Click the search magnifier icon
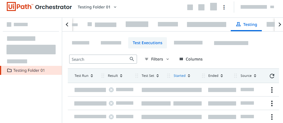Viewport: 283px width, 123px height. tap(132, 59)
